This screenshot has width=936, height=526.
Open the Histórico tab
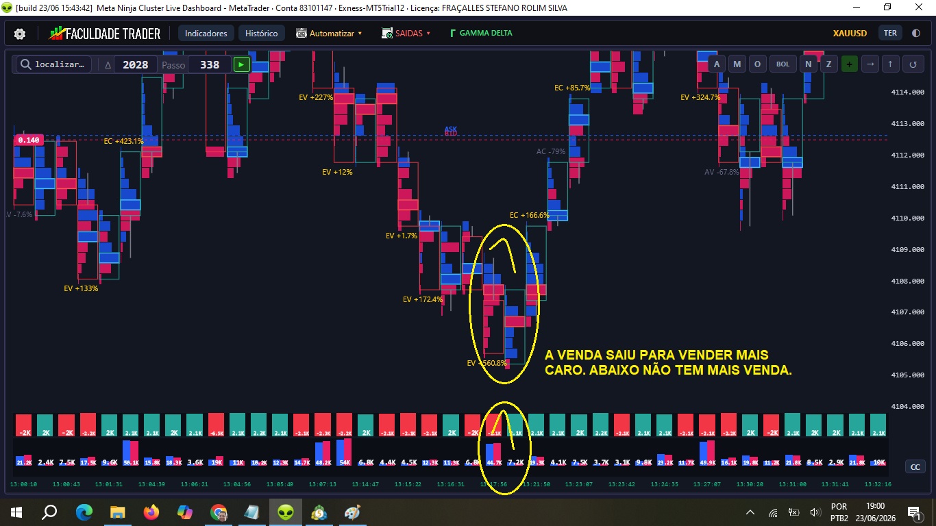262,33
